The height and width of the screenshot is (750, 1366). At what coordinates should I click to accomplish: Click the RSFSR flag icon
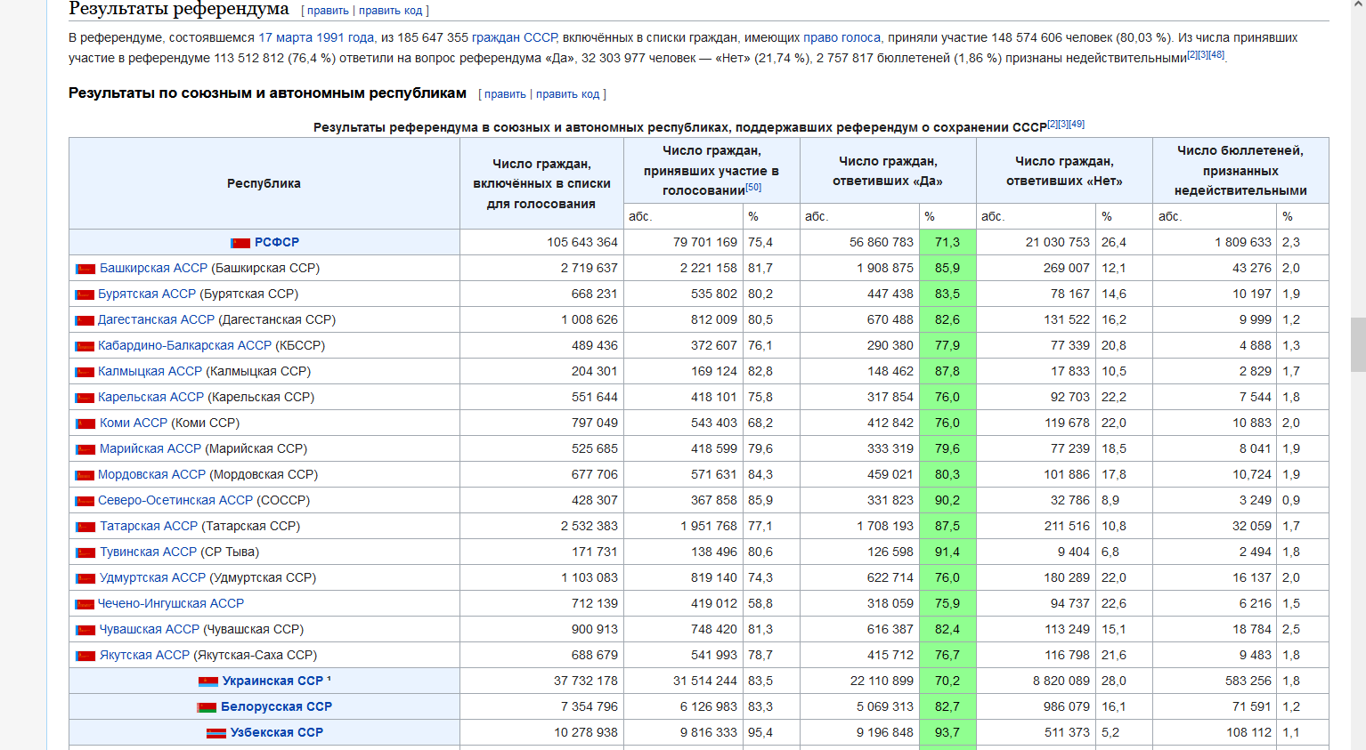pos(240,243)
